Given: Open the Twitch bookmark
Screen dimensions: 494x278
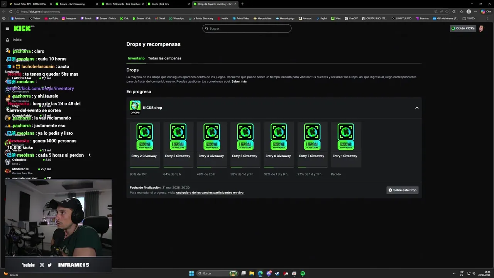Looking at the screenshot, I should (86, 18).
